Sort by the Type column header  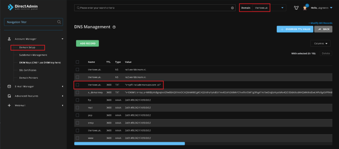click(118, 62)
